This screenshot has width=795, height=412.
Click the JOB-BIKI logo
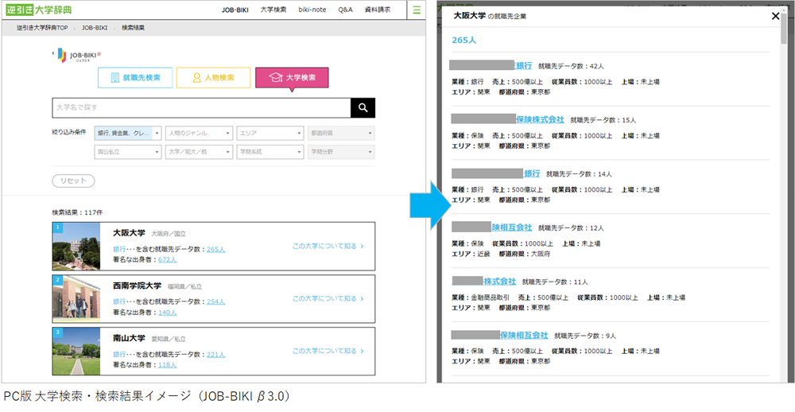pos(80,55)
